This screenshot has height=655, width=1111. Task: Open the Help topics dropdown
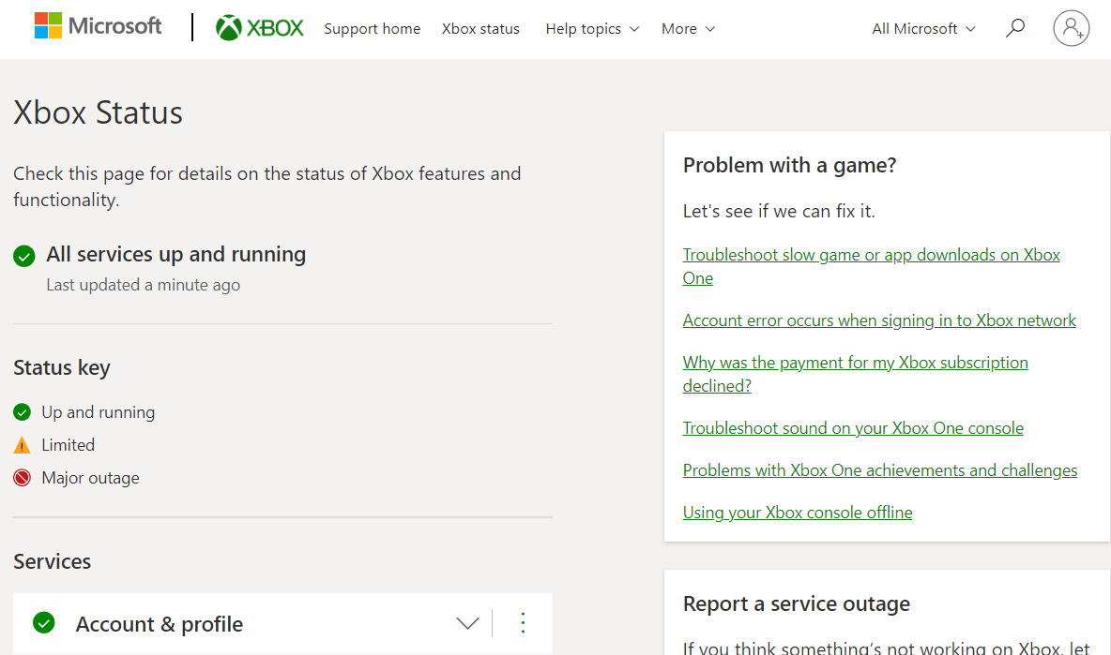click(592, 29)
